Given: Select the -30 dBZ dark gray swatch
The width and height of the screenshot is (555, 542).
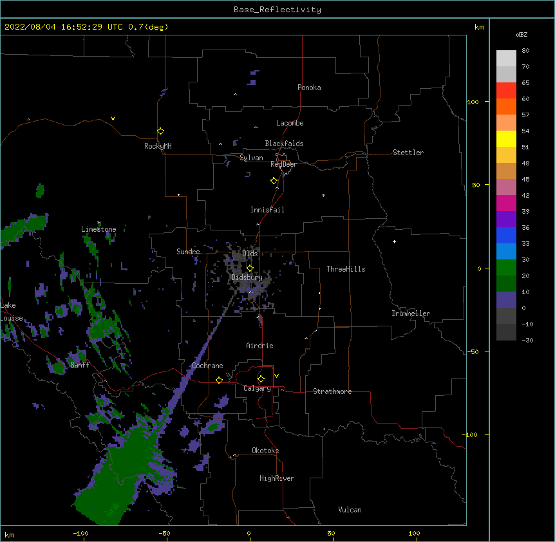Looking at the screenshot, I should click(x=506, y=332).
